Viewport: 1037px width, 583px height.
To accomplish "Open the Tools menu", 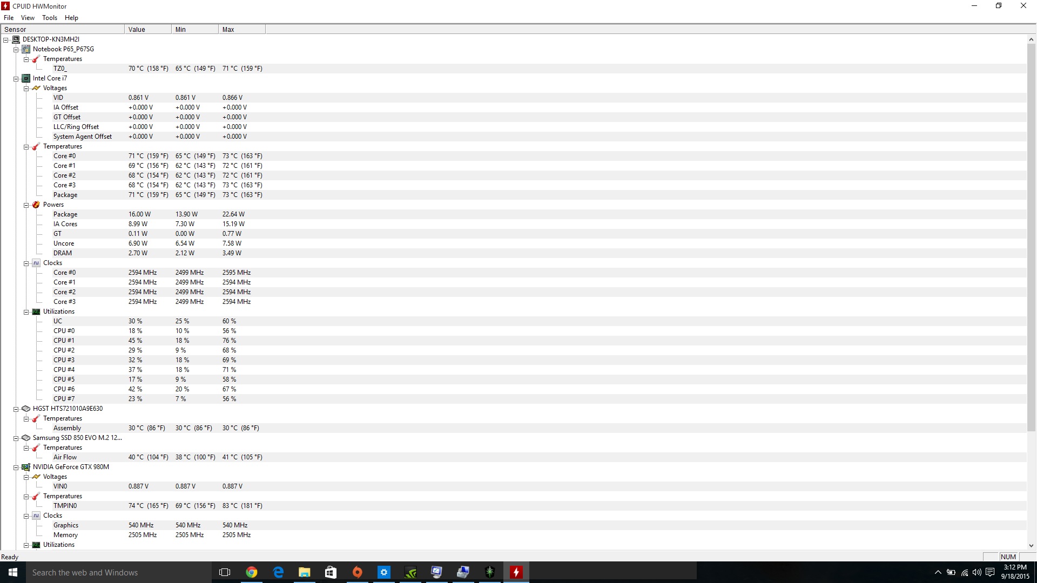I will [x=50, y=18].
